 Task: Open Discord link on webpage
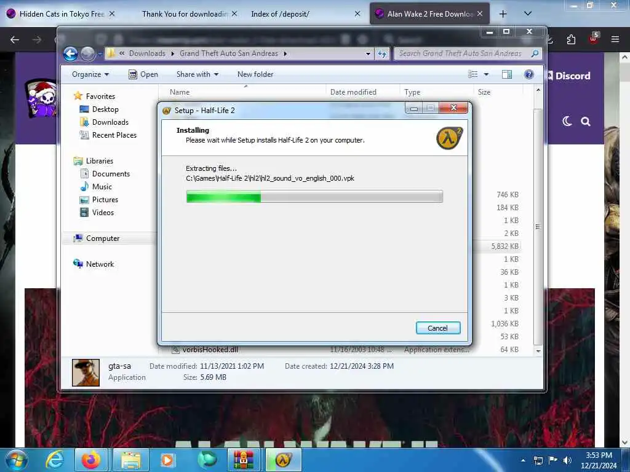(x=568, y=76)
